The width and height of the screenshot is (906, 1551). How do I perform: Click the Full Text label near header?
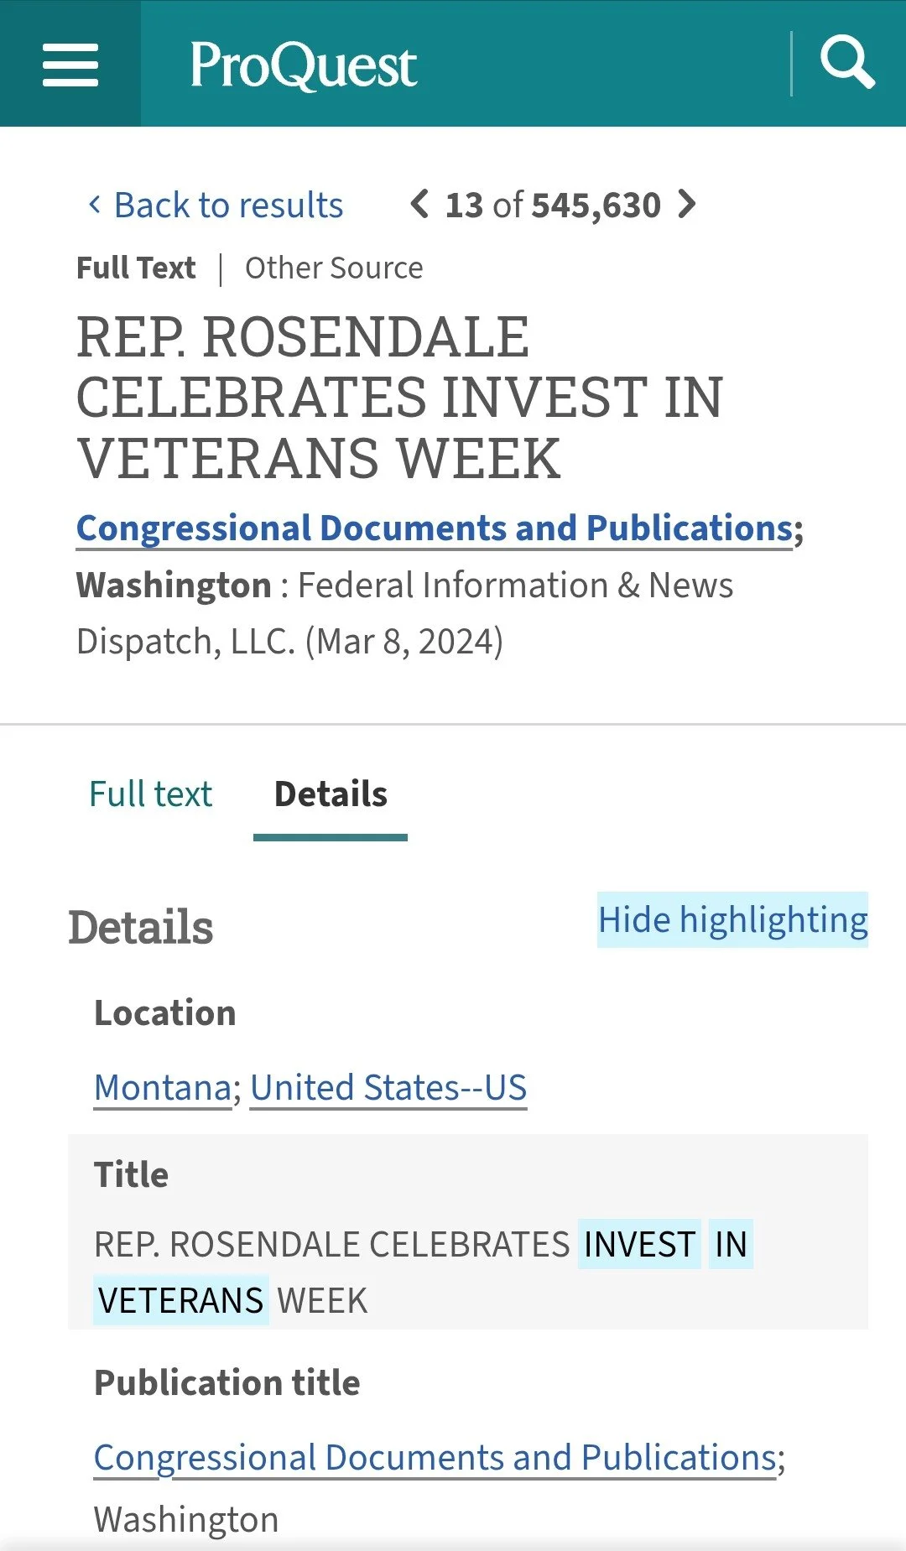(x=136, y=268)
